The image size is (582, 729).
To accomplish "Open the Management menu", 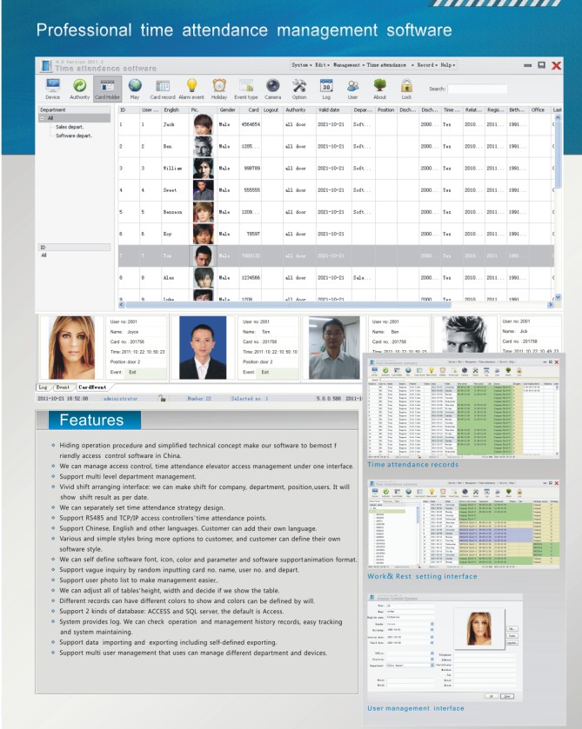I will pyautogui.click(x=348, y=65).
